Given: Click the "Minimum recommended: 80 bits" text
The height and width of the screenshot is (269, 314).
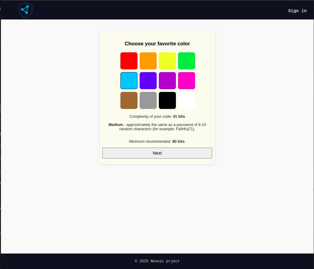Looking at the screenshot, I should pos(157,141).
